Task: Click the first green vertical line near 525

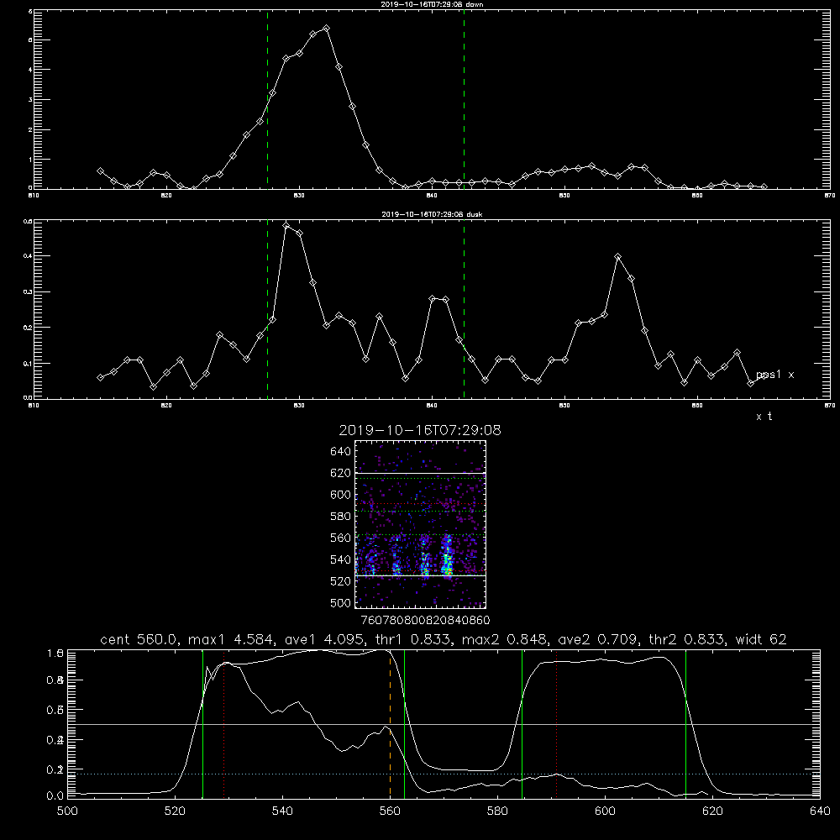Action: pyautogui.click(x=202, y=723)
